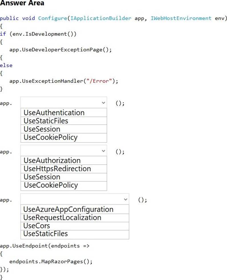
Task: Expand the first app. dropdown arrow
Action: 103,103
